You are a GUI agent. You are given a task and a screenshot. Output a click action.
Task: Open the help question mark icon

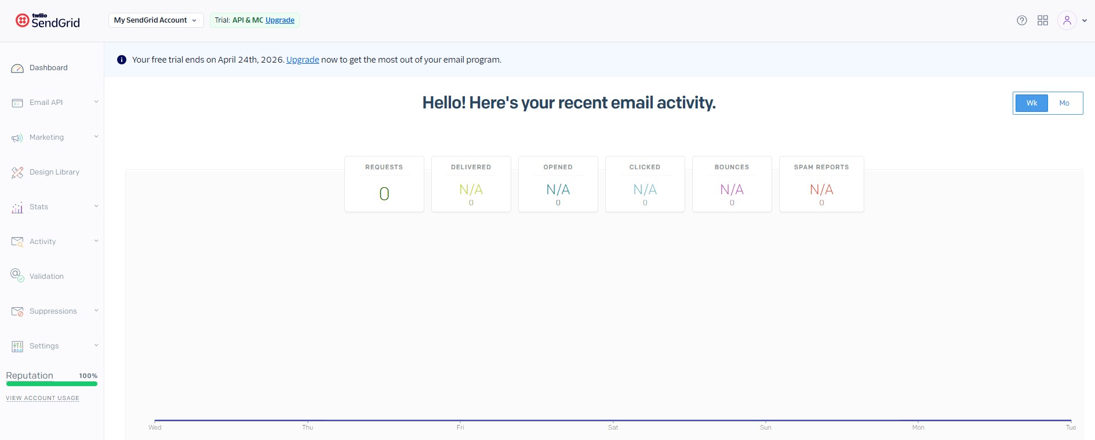1022,20
